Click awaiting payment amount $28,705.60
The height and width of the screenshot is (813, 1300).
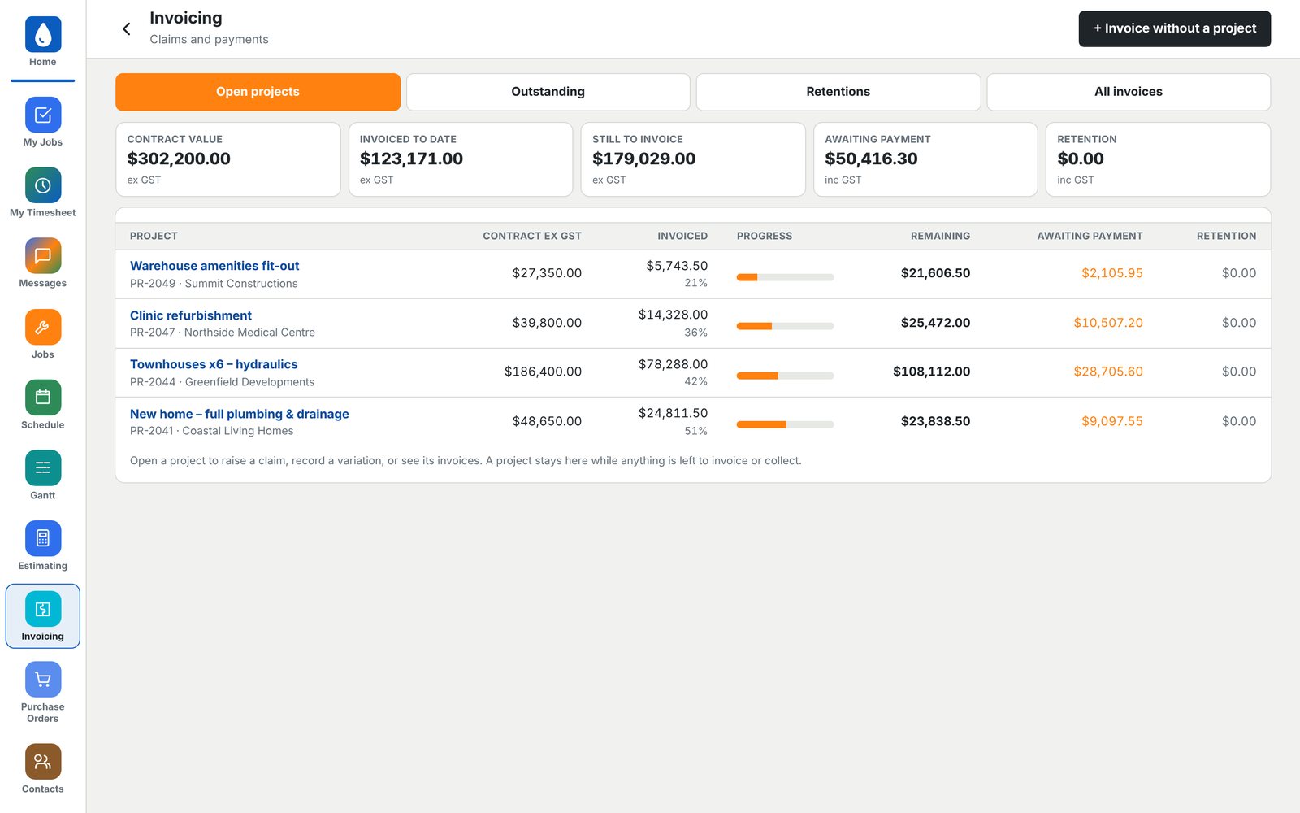pyautogui.click(x=1108, y=372)
